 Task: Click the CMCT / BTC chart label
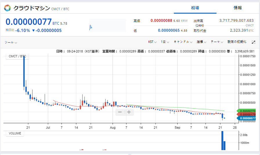point(17,56)
